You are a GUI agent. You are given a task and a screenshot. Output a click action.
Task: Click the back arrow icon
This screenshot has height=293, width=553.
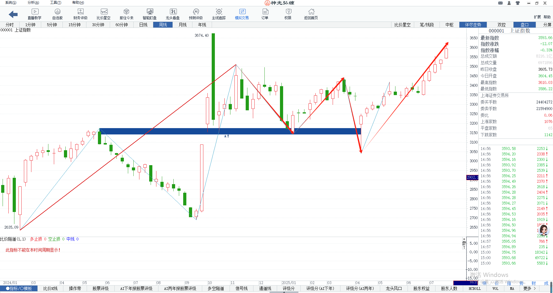pos(13,14)
